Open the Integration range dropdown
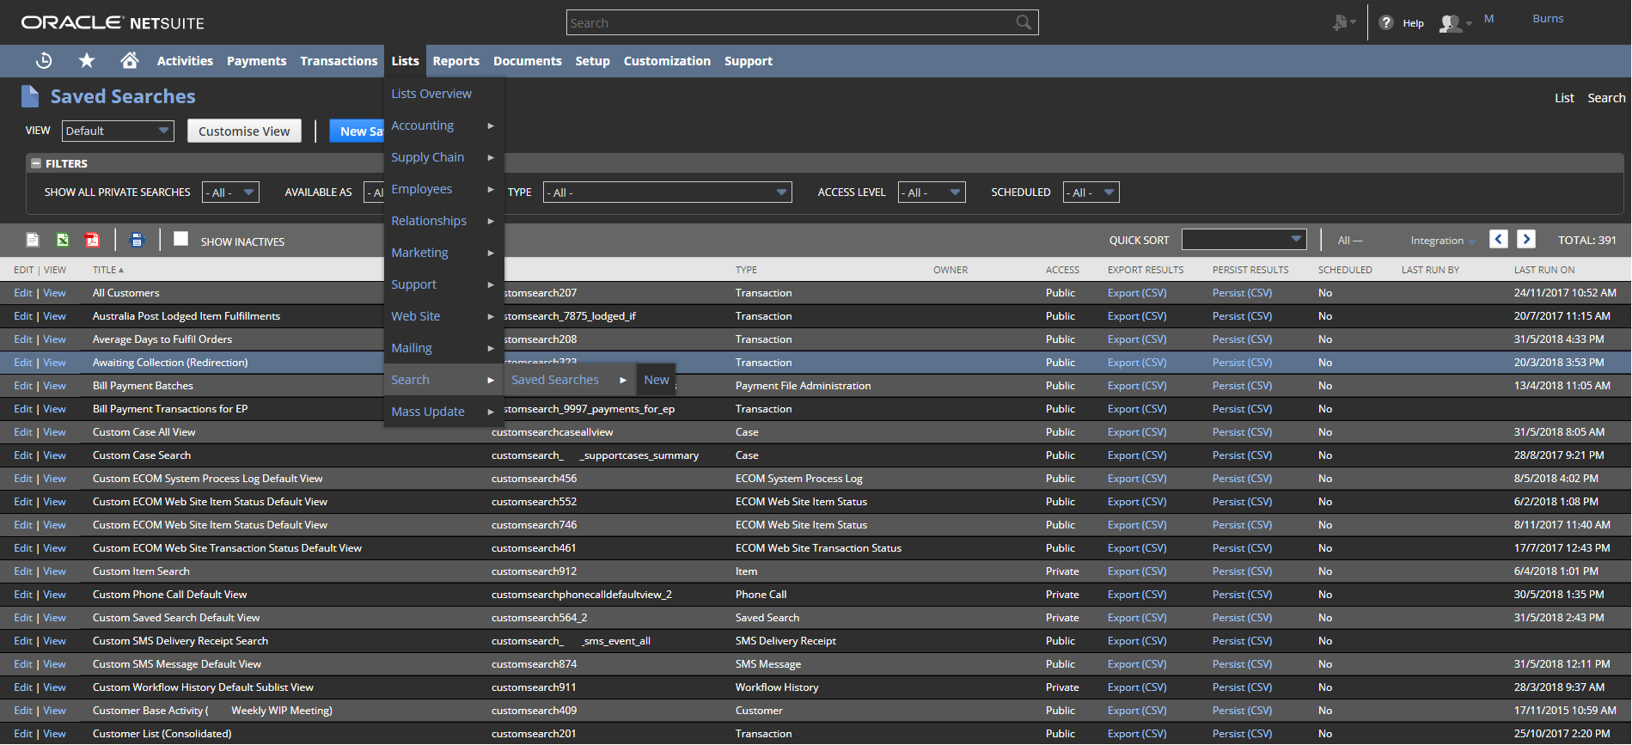Screen dimensions: 1632x745 point(1443,241)
